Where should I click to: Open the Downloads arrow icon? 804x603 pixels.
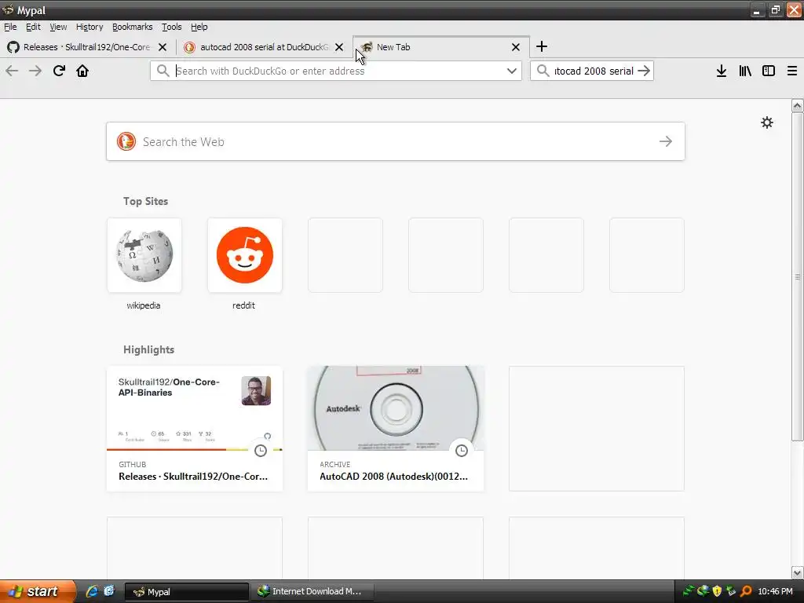(x=722, y=71)
